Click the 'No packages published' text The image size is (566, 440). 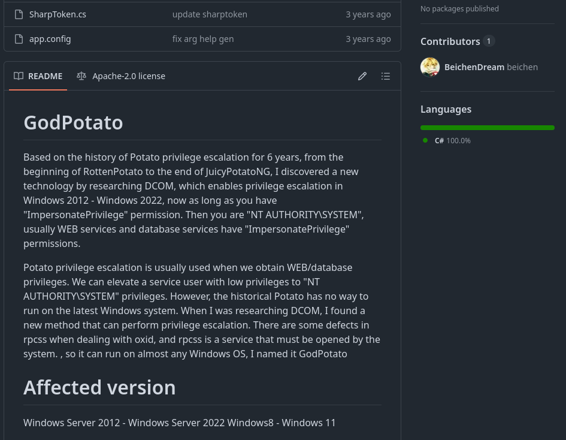(x=459, y=8)
